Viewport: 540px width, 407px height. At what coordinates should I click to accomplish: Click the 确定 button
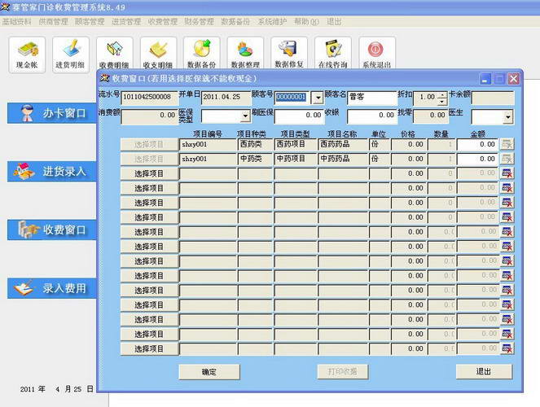click(x=209, y=372)
